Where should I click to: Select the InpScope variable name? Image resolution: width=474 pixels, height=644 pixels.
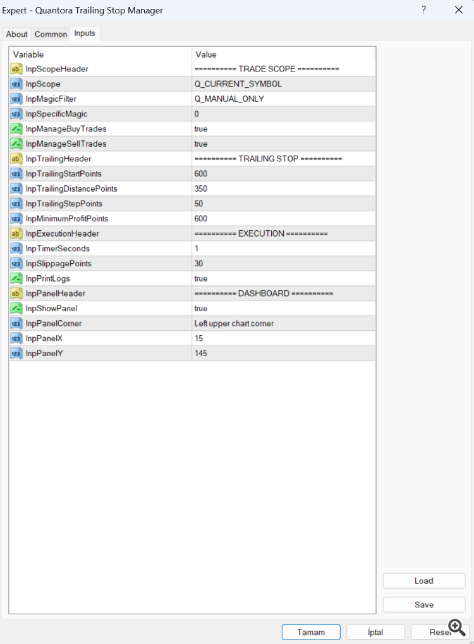(x=43, y=84)
